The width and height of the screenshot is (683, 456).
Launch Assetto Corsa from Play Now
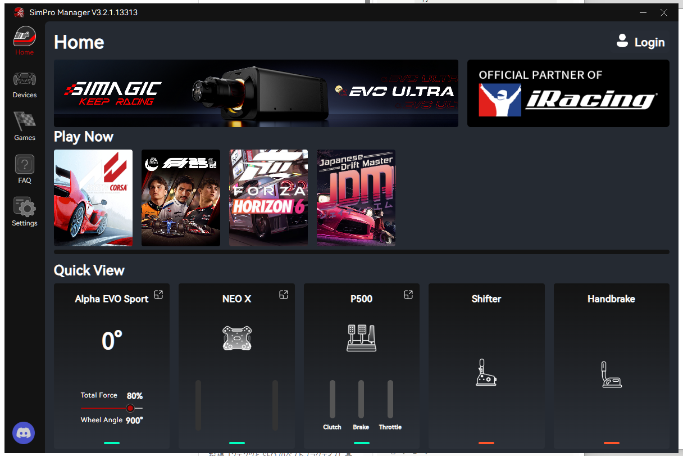click(x=93, y=198)
